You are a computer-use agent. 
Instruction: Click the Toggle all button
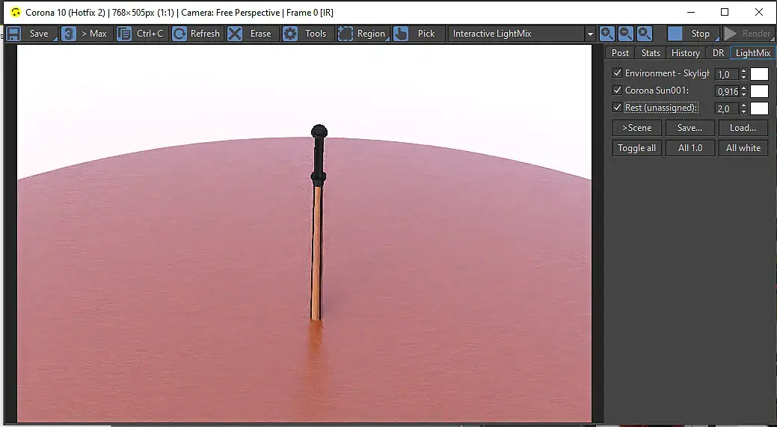pos(636,148)
